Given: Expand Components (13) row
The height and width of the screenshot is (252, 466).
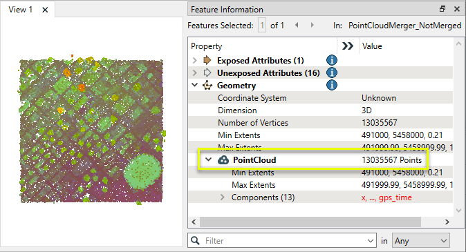Looking at the screenshot, I should 223,197.
